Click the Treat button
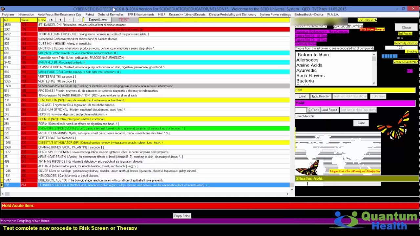420x236 pixels. (x=302, y=96)
